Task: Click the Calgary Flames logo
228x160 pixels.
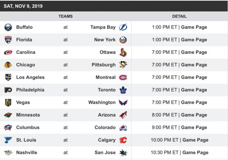Action: point(123,140)
